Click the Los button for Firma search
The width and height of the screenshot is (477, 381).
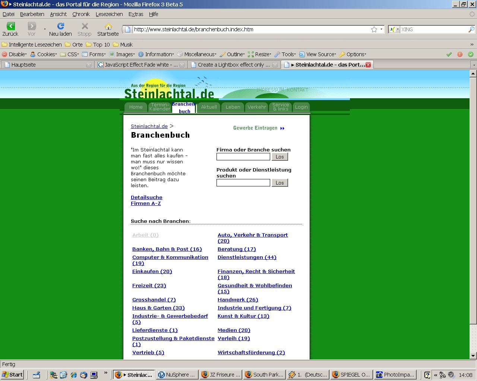[x=279, y=157]
